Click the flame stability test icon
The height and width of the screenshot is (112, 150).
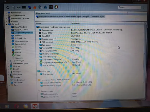pyautogui.click(x=35, y=7)
